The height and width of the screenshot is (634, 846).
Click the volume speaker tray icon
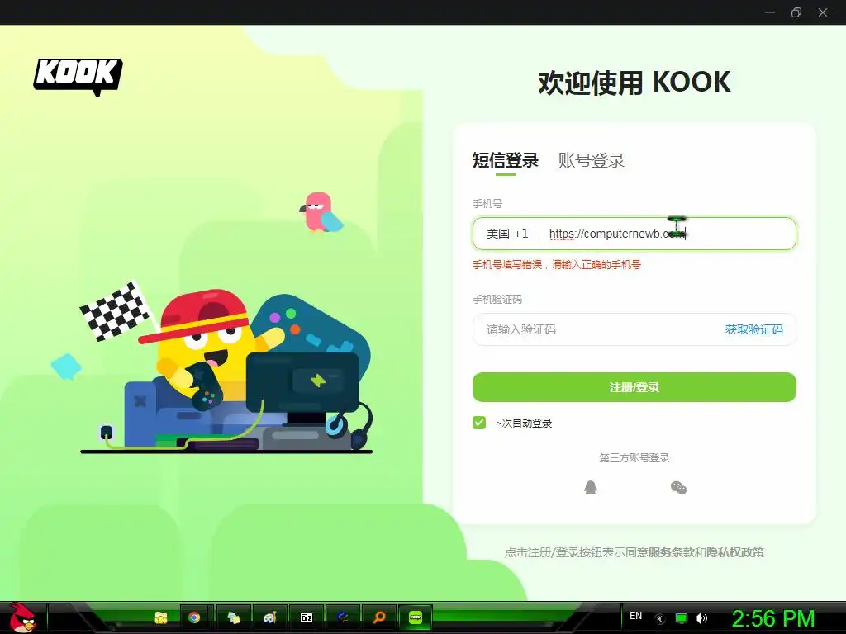pos(701,618)
